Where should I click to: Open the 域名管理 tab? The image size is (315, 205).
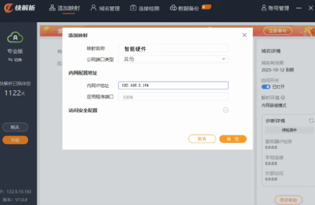(x=105, y=8)
